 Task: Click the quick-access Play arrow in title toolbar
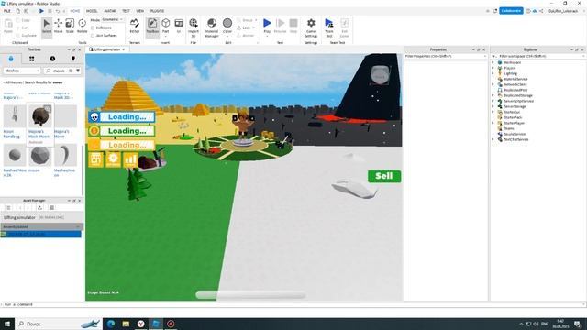41,11
